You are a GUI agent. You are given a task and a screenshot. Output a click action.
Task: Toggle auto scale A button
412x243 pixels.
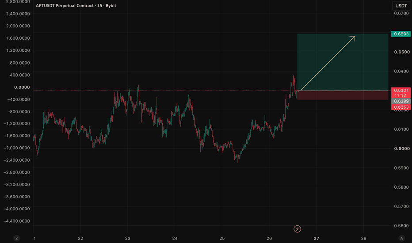coord(401,238)
